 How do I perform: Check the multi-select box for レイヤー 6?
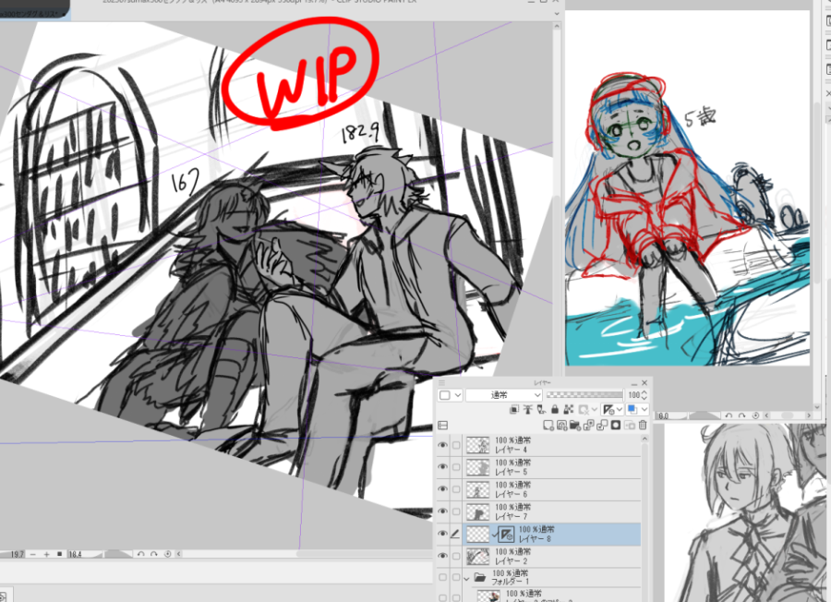[456, 489]
